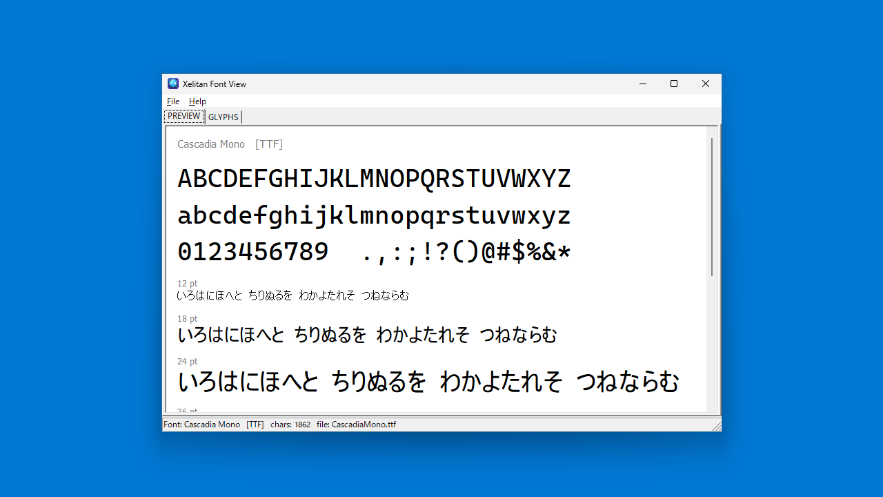Switch to the PREVIEW tab
The height and width of the screenshot is (497, 883).
point(184,116)
